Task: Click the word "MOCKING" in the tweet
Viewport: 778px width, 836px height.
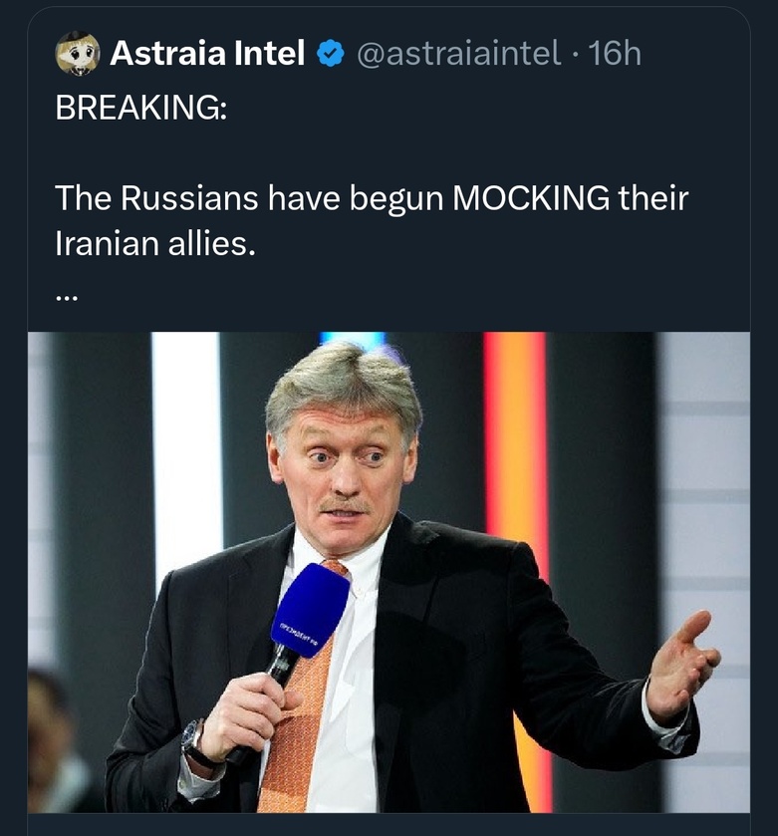Action: pos(531,198)
